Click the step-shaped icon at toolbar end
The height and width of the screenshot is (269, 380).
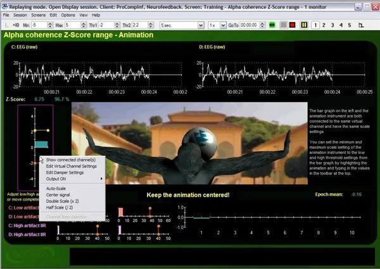click(x=362, y=25)
